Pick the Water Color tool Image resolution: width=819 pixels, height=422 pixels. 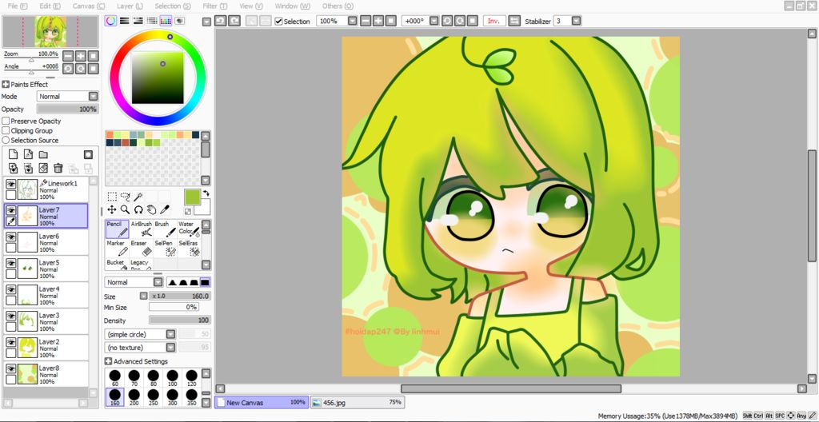point(189,229)
